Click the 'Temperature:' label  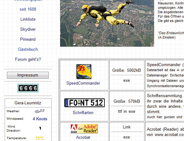tap(17, 138)
